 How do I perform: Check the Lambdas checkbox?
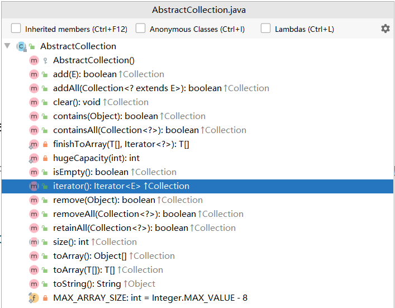(x=265, y=29)
